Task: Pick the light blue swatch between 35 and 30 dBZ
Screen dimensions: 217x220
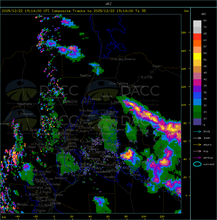Action: point(197,102)
